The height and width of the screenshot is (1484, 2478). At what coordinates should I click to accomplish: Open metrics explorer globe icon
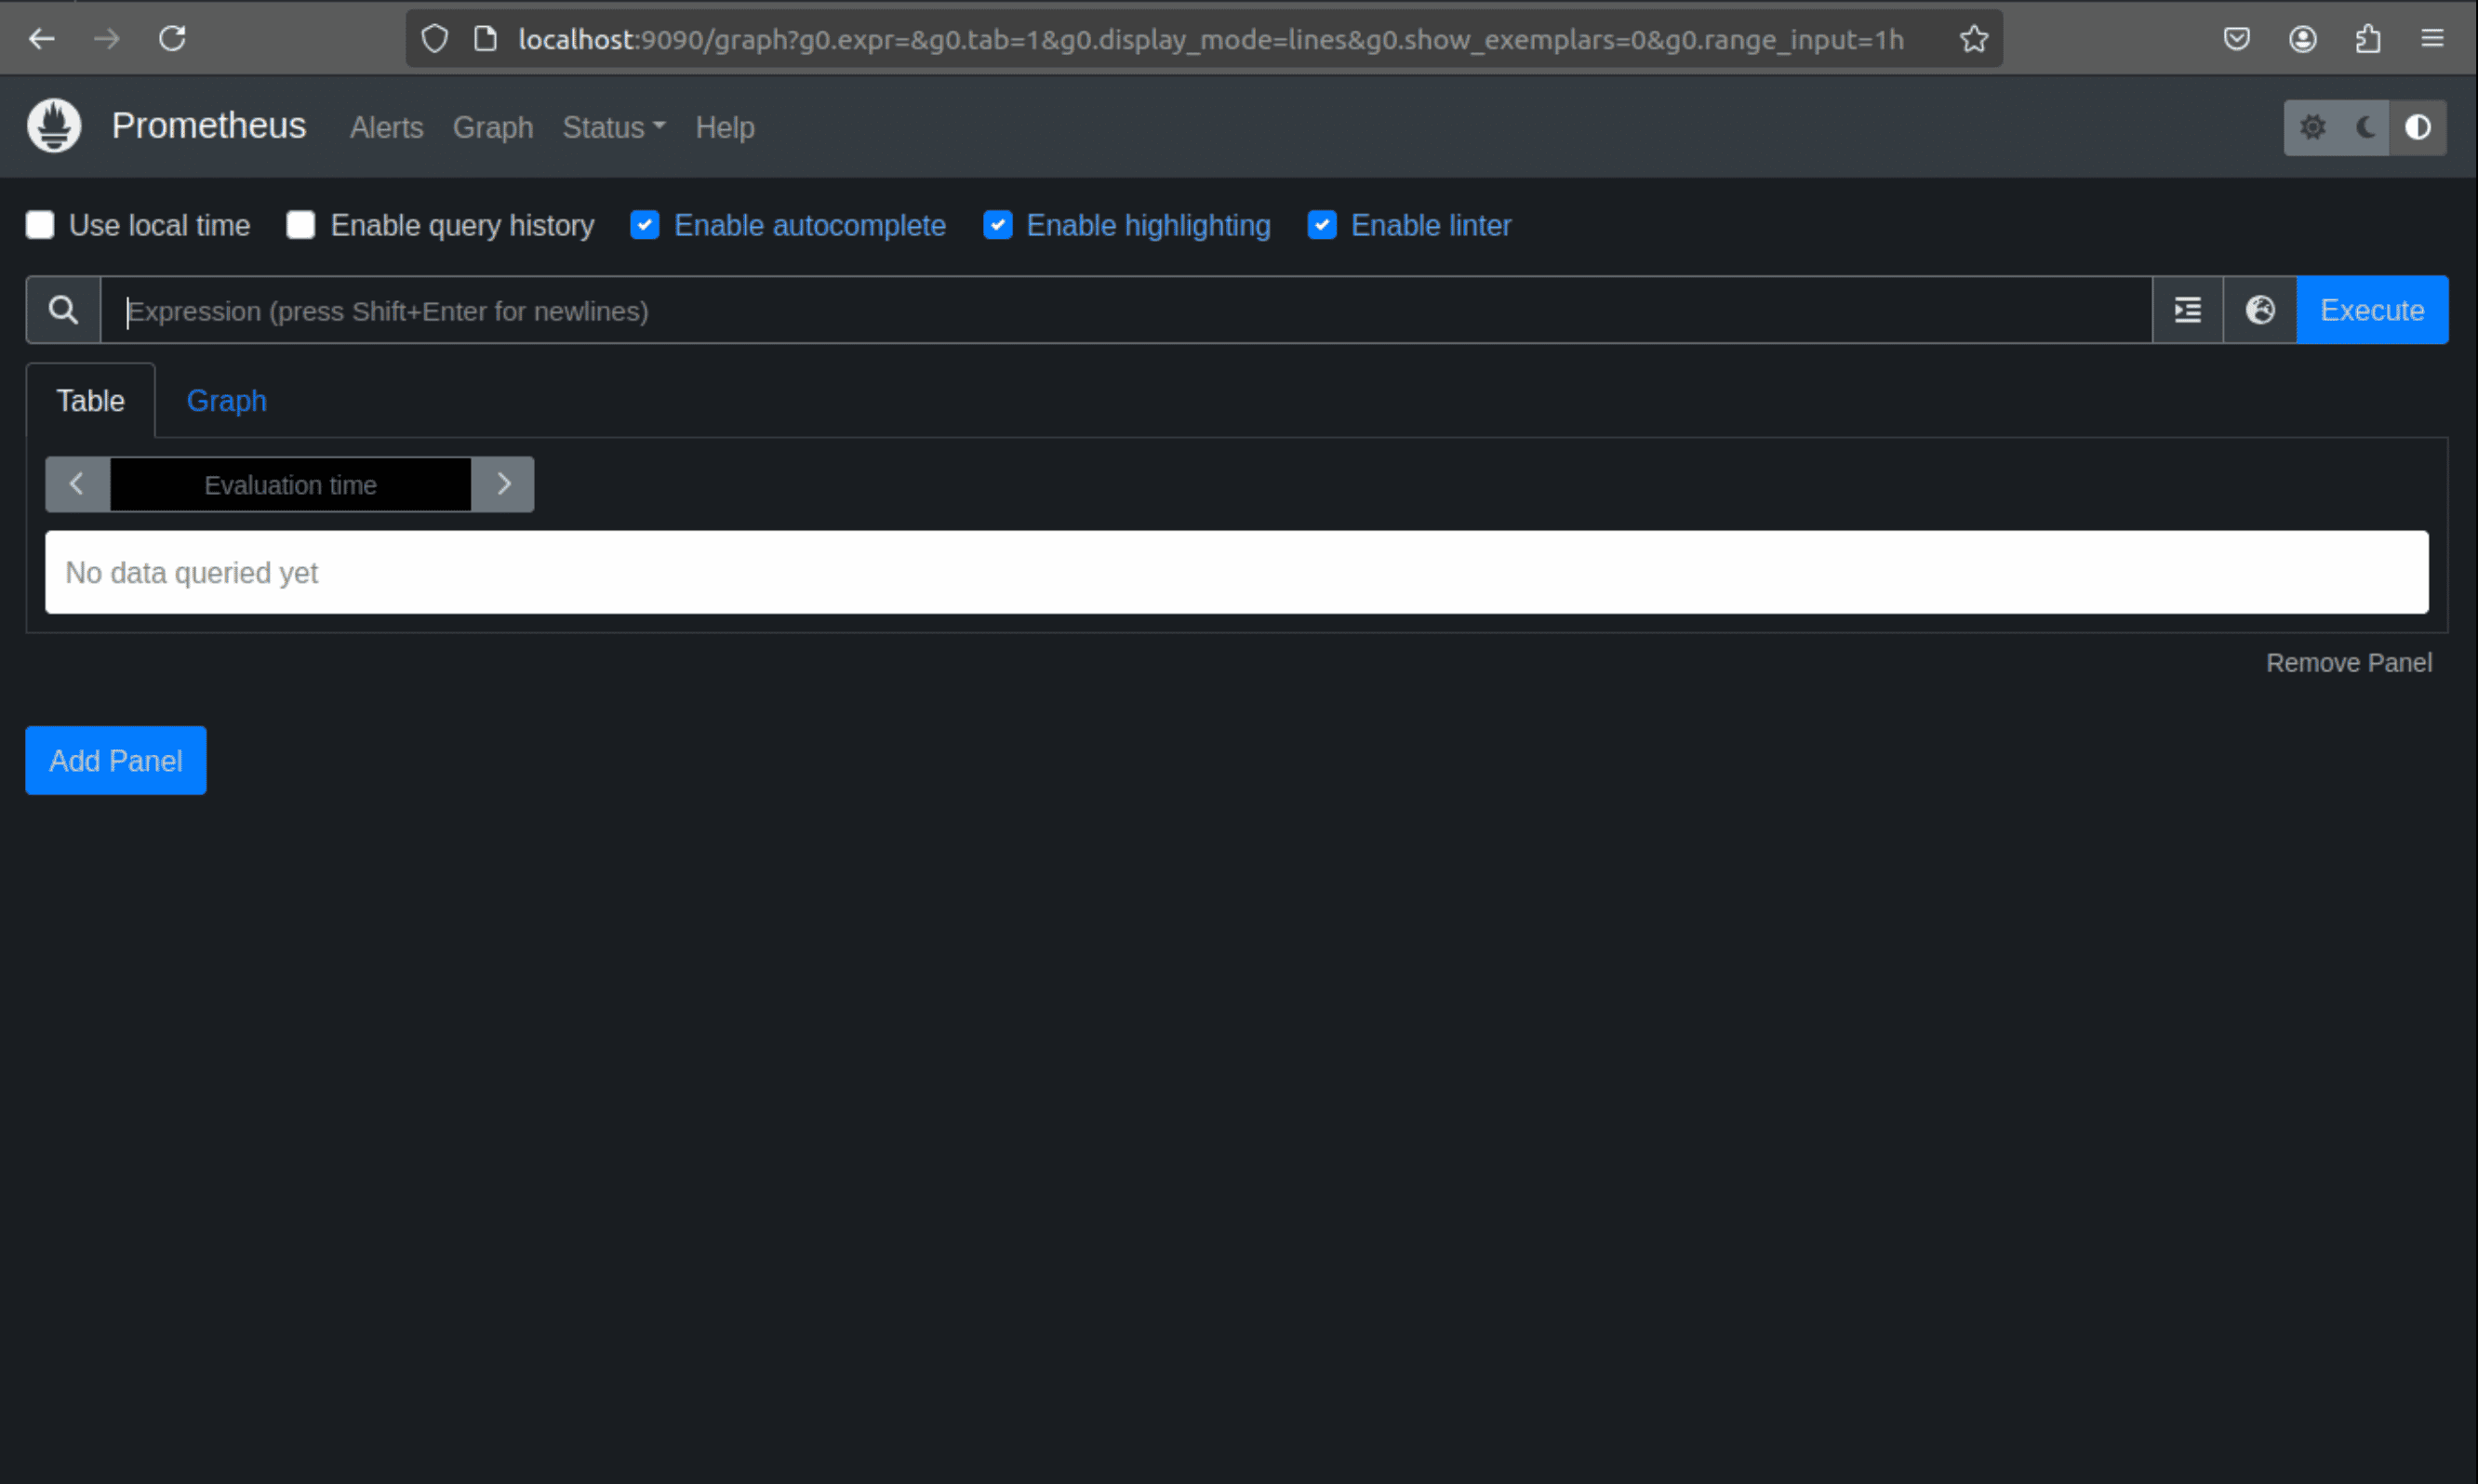coord(2260,310)
